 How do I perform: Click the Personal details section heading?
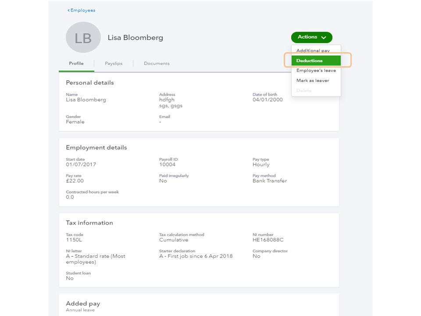[x=90, y=83]
